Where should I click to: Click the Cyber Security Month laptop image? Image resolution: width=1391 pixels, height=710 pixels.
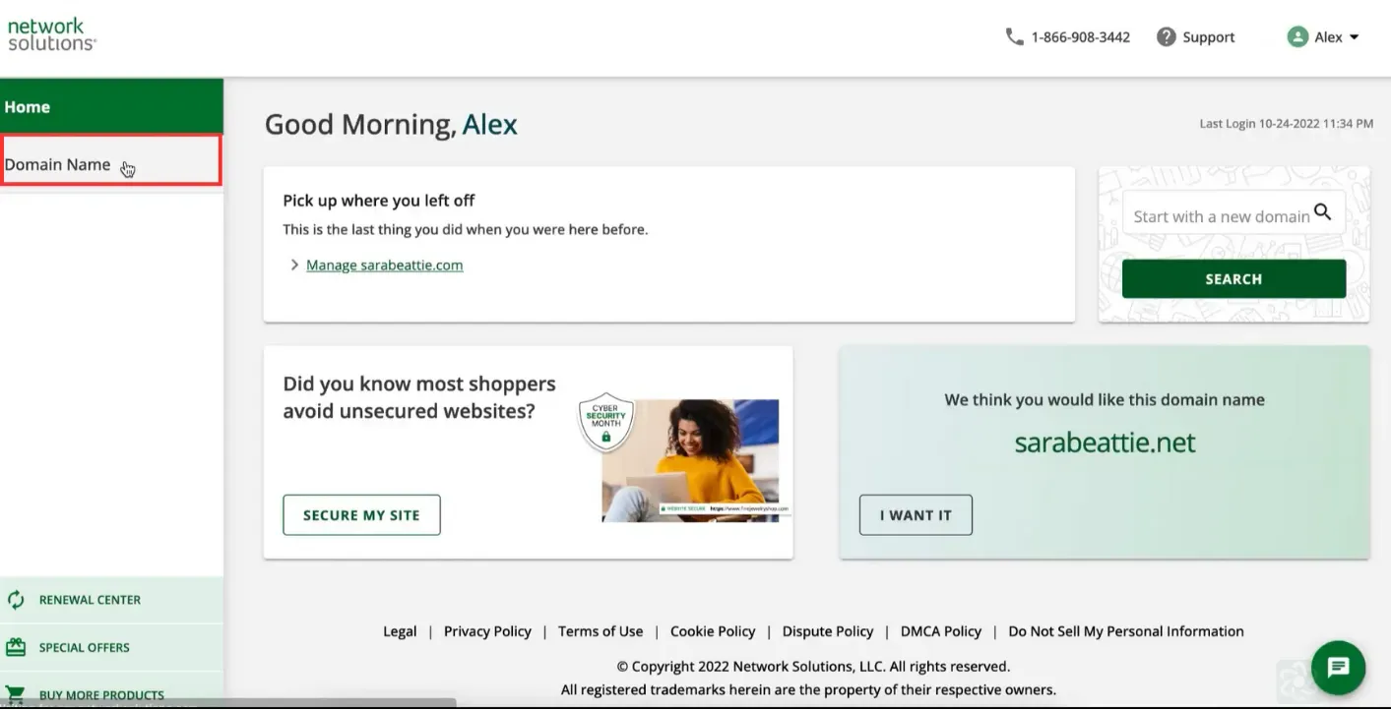[690, 459]
